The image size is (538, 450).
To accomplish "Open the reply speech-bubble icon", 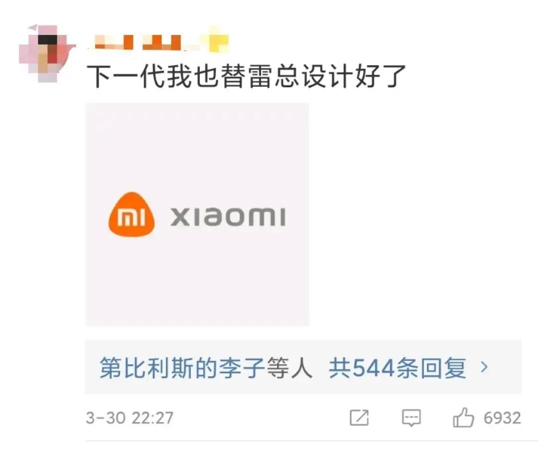I will (x=411, y=418).
